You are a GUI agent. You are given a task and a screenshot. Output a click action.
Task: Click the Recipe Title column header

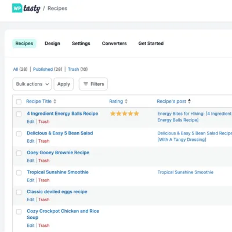pos(39,101)
